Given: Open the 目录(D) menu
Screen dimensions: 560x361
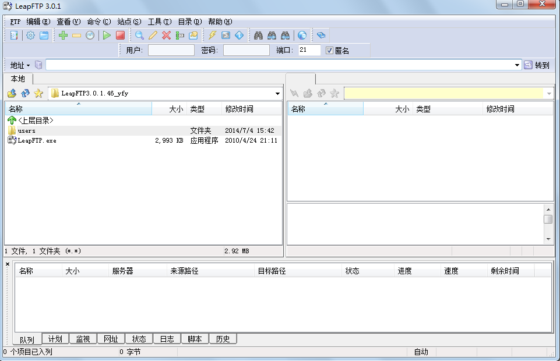Looking at the screenshot, I should (190, 22).
